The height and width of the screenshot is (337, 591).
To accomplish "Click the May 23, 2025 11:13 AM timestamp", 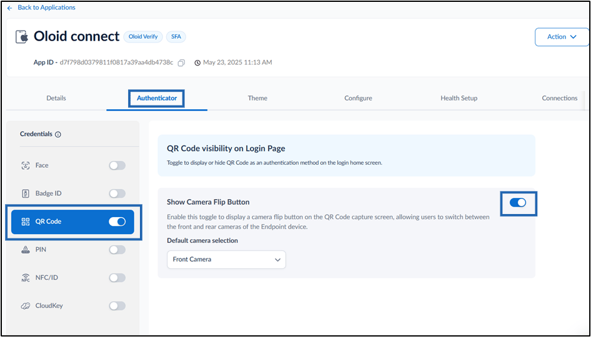I will pyautogui.click(x=237, y=62).
